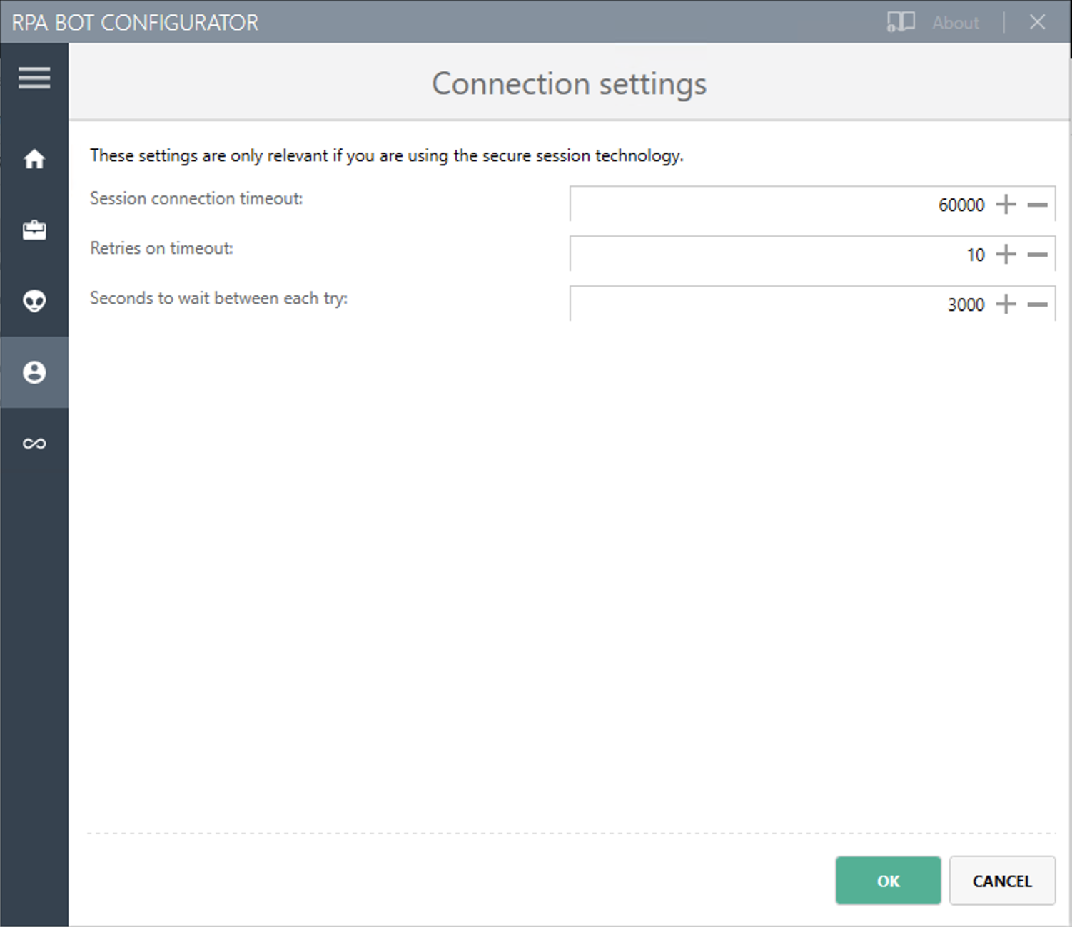
Task: Select the Home icon in the sidebar
Action: click(34, 159)
